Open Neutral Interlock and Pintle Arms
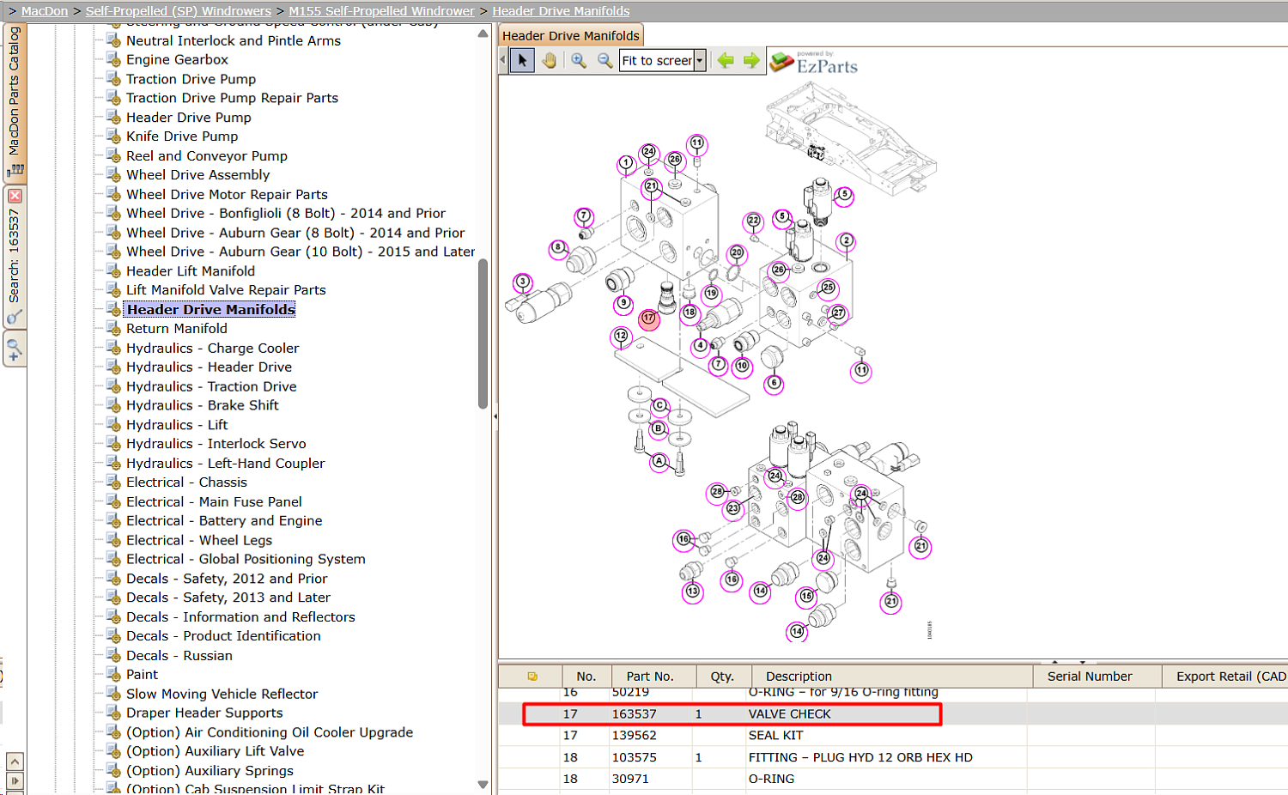Screen dimensions: 1288x795 click(234, 40)
